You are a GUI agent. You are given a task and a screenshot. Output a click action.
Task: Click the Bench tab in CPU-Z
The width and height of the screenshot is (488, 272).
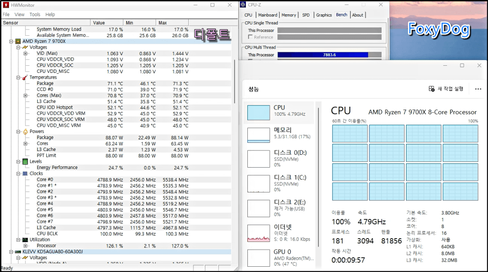click(342, 15)
